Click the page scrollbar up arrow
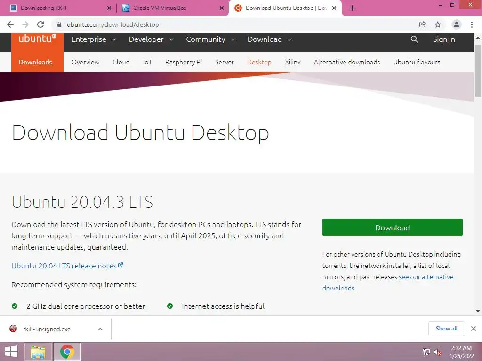Viewport: 482px width, 361px height. click(478, 38)
